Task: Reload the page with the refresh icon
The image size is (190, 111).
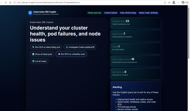Action: click(6, 3)
